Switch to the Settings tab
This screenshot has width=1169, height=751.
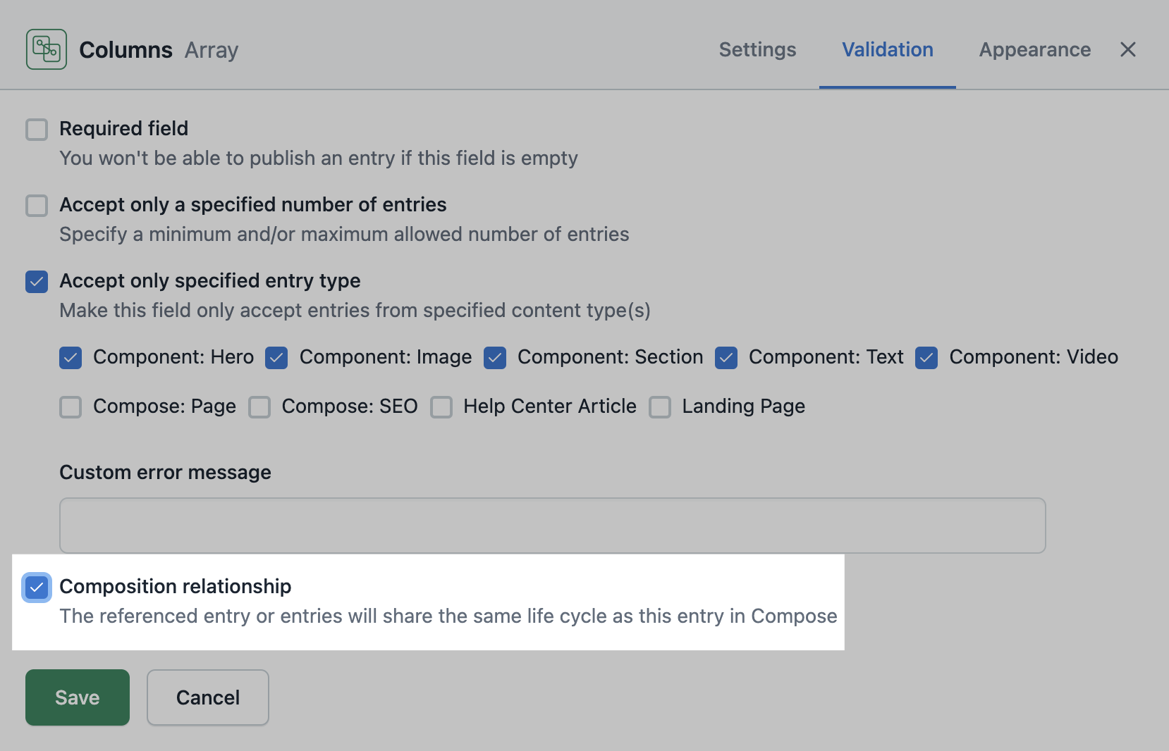(x=757, y=49)
